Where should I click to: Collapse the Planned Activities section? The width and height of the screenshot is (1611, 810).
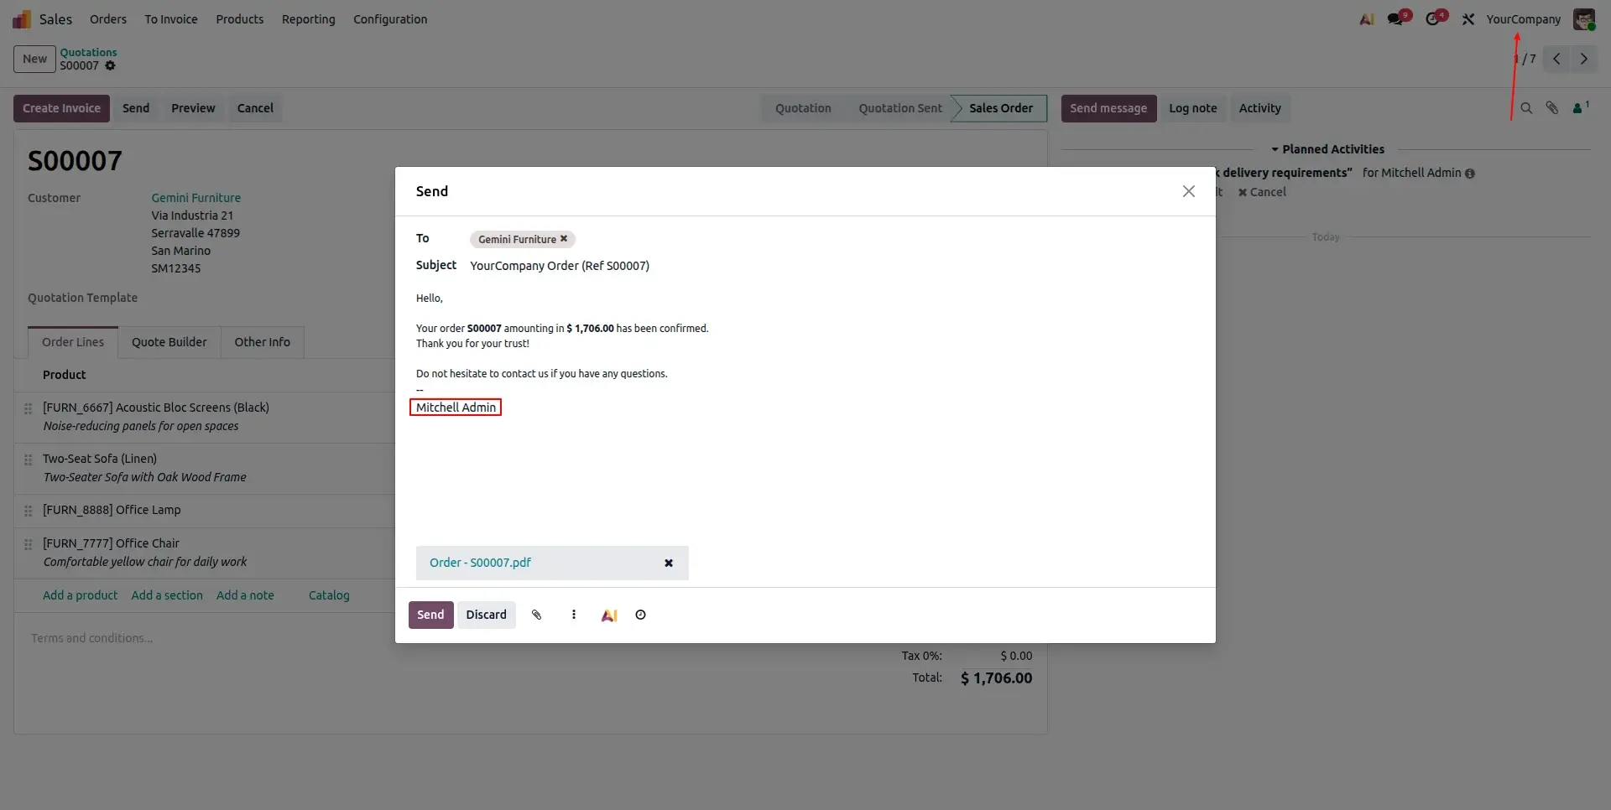(x=1327, y=149)
